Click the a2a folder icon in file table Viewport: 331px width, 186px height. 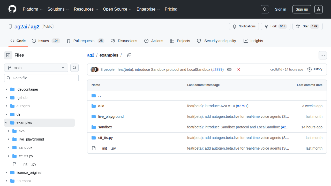[x=94, y=106]
